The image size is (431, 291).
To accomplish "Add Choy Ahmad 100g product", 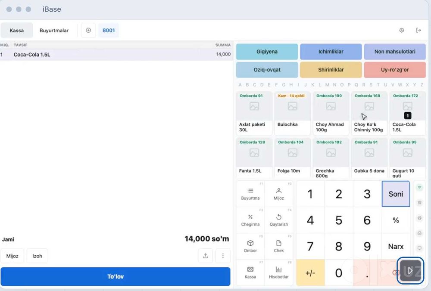I will pyautogui.click(x=331, y=113).
